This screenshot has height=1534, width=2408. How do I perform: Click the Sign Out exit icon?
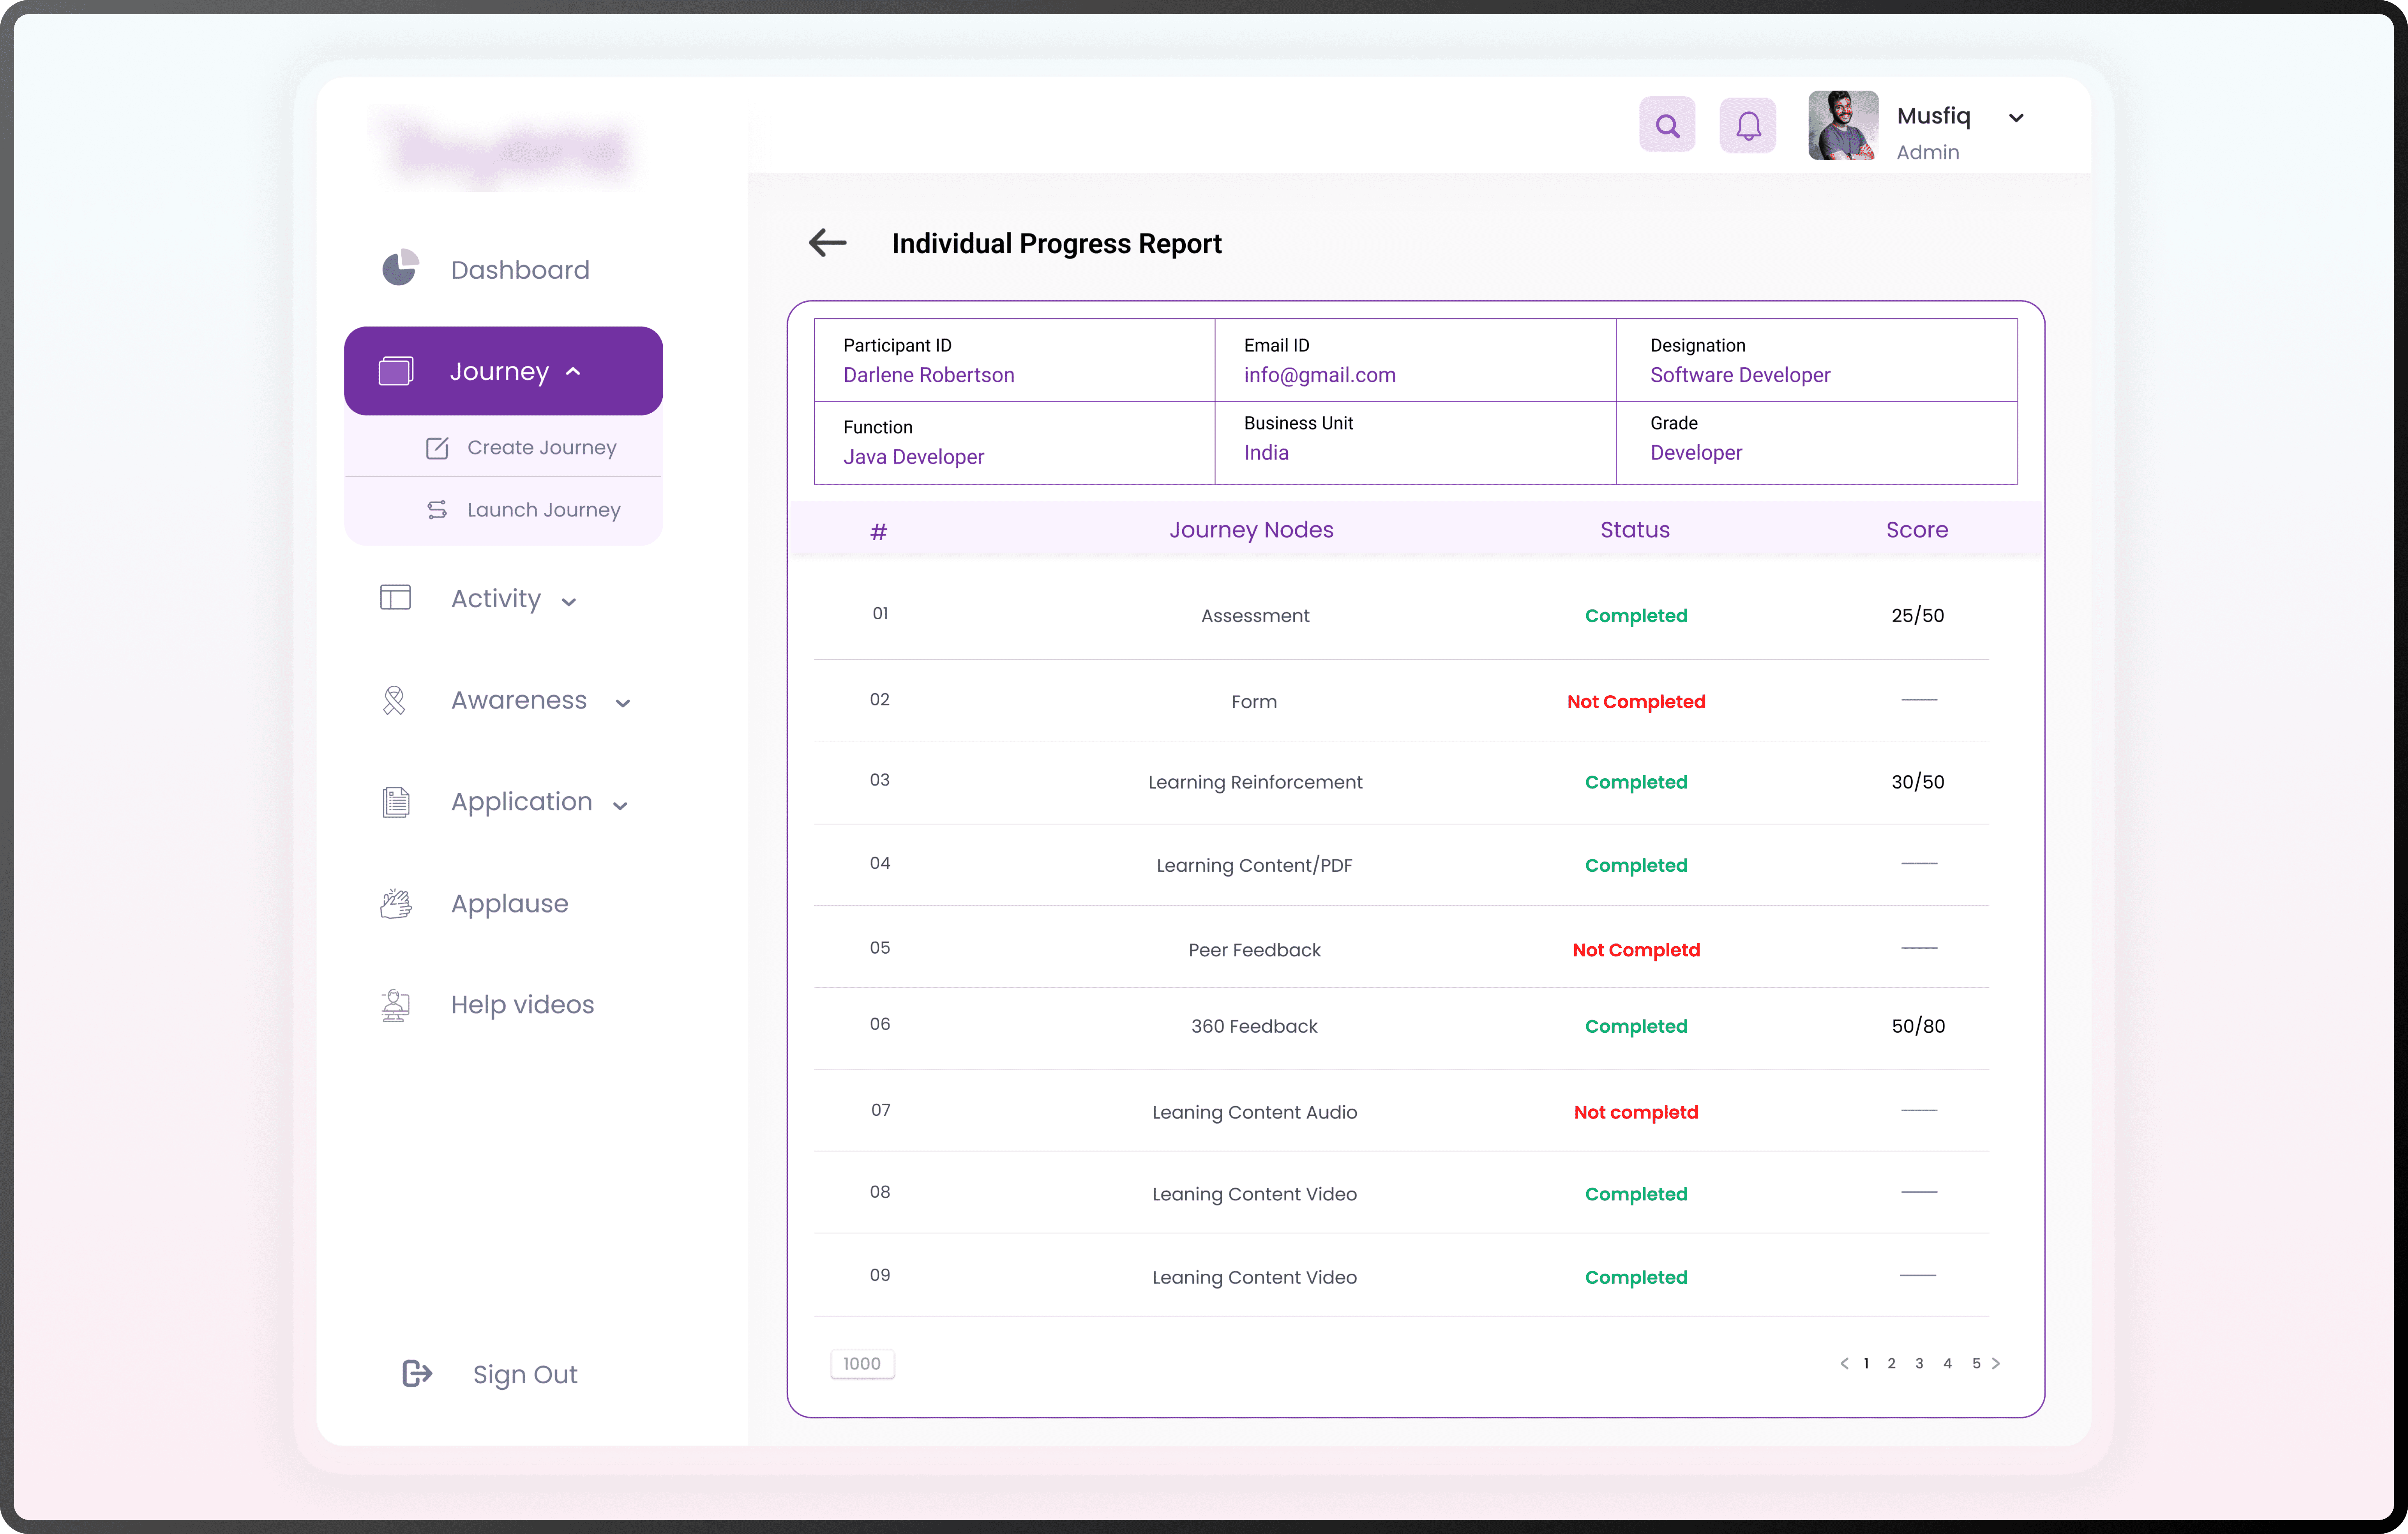[x=416, y=1374]
